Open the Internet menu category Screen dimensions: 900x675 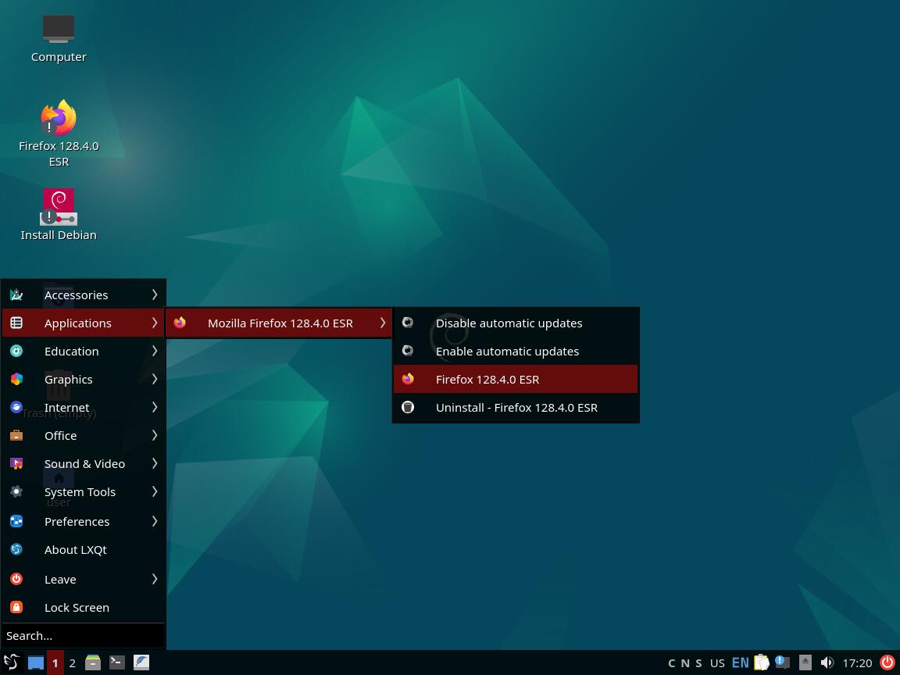84,408
